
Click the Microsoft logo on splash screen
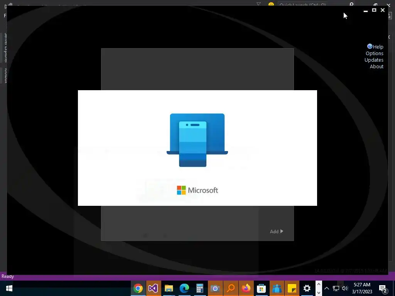point(197,190)
